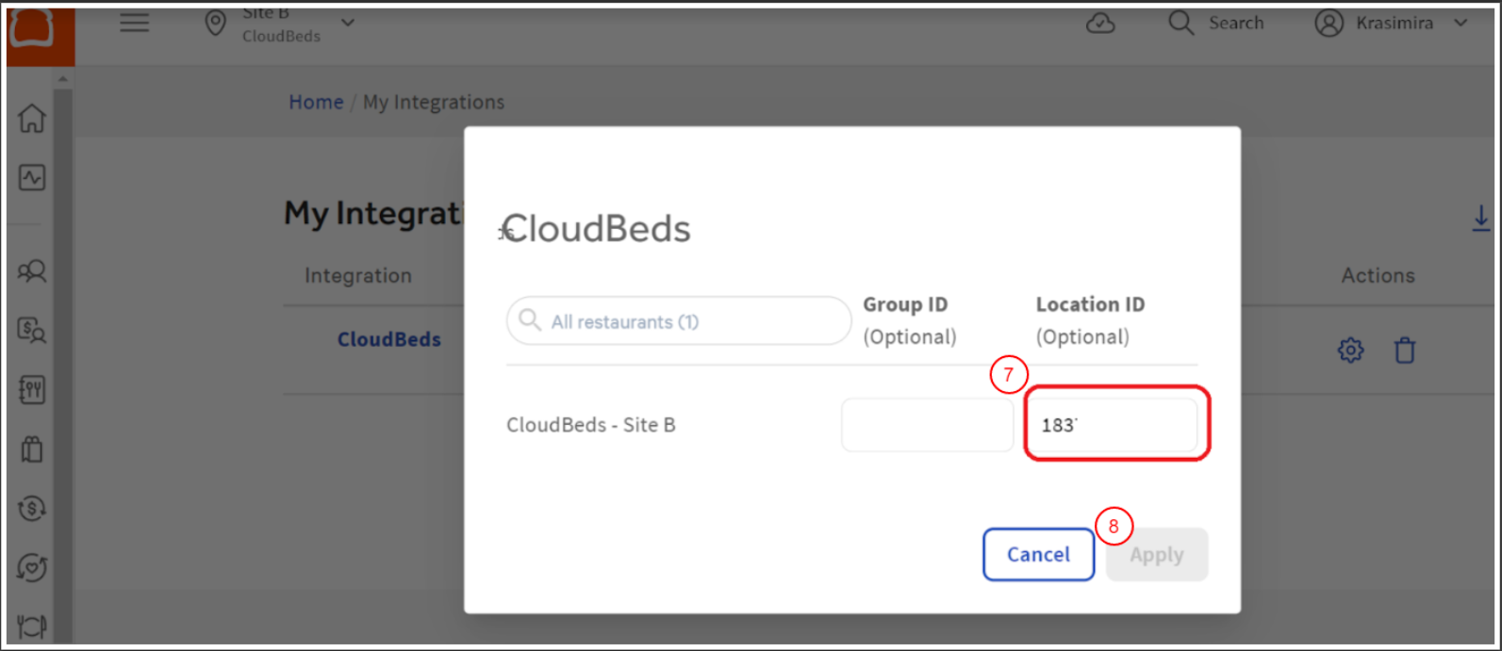This screenshot has width=1502, height=651.
Task: Click the download arrow icon
Action: [x=1480, y=219]
